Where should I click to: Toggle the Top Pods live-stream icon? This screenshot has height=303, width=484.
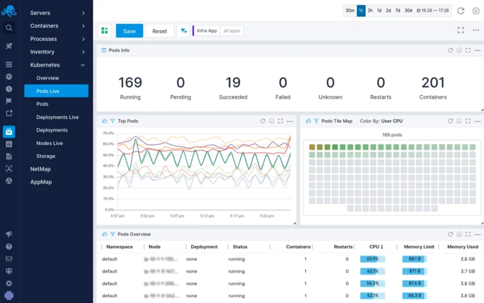coord(104,121)
